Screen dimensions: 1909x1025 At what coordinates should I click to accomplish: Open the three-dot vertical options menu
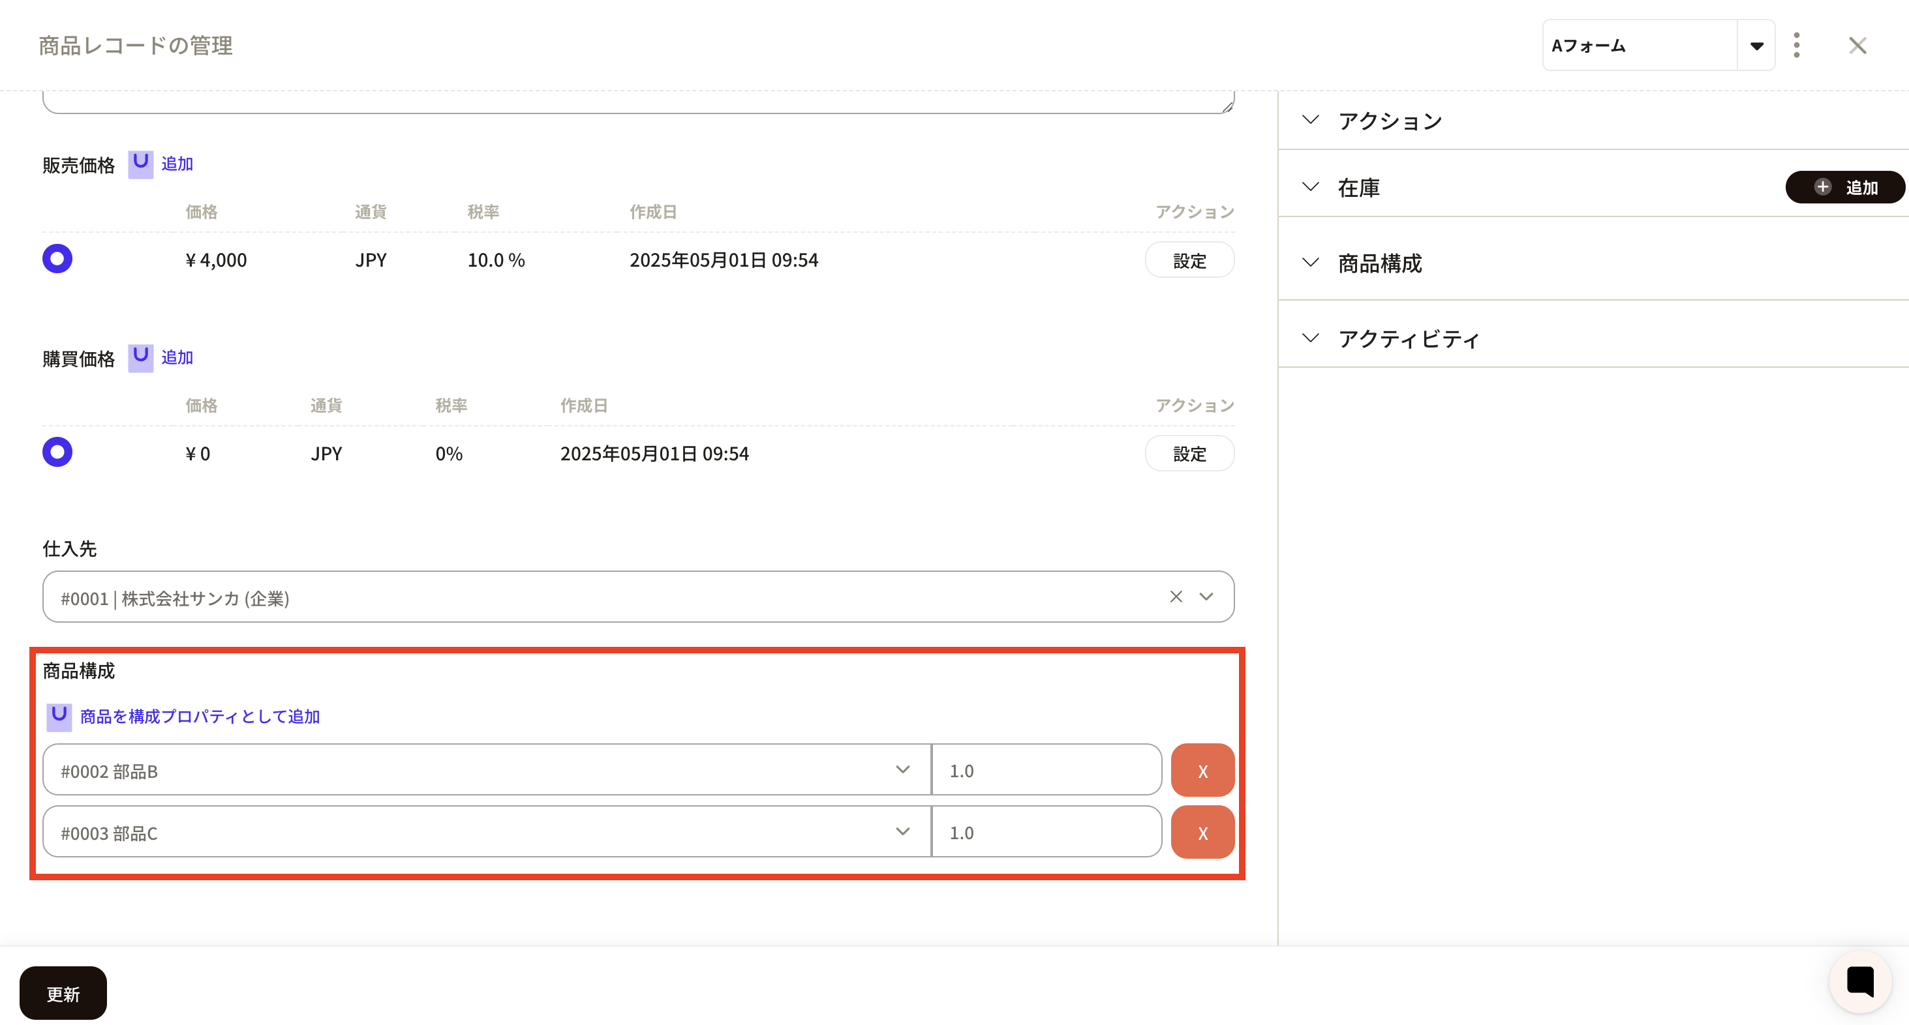pyautogui.click(x=1795, y=45)
